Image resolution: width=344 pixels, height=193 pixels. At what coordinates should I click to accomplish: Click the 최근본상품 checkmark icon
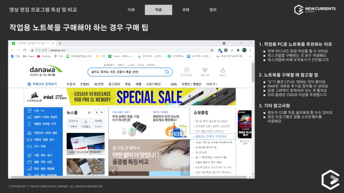(x=187, y=70)
